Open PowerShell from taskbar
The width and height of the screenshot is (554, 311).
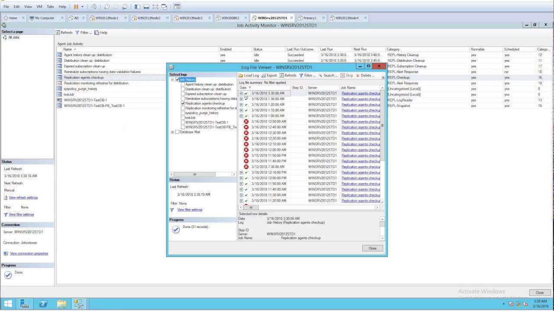coord(43,304)
